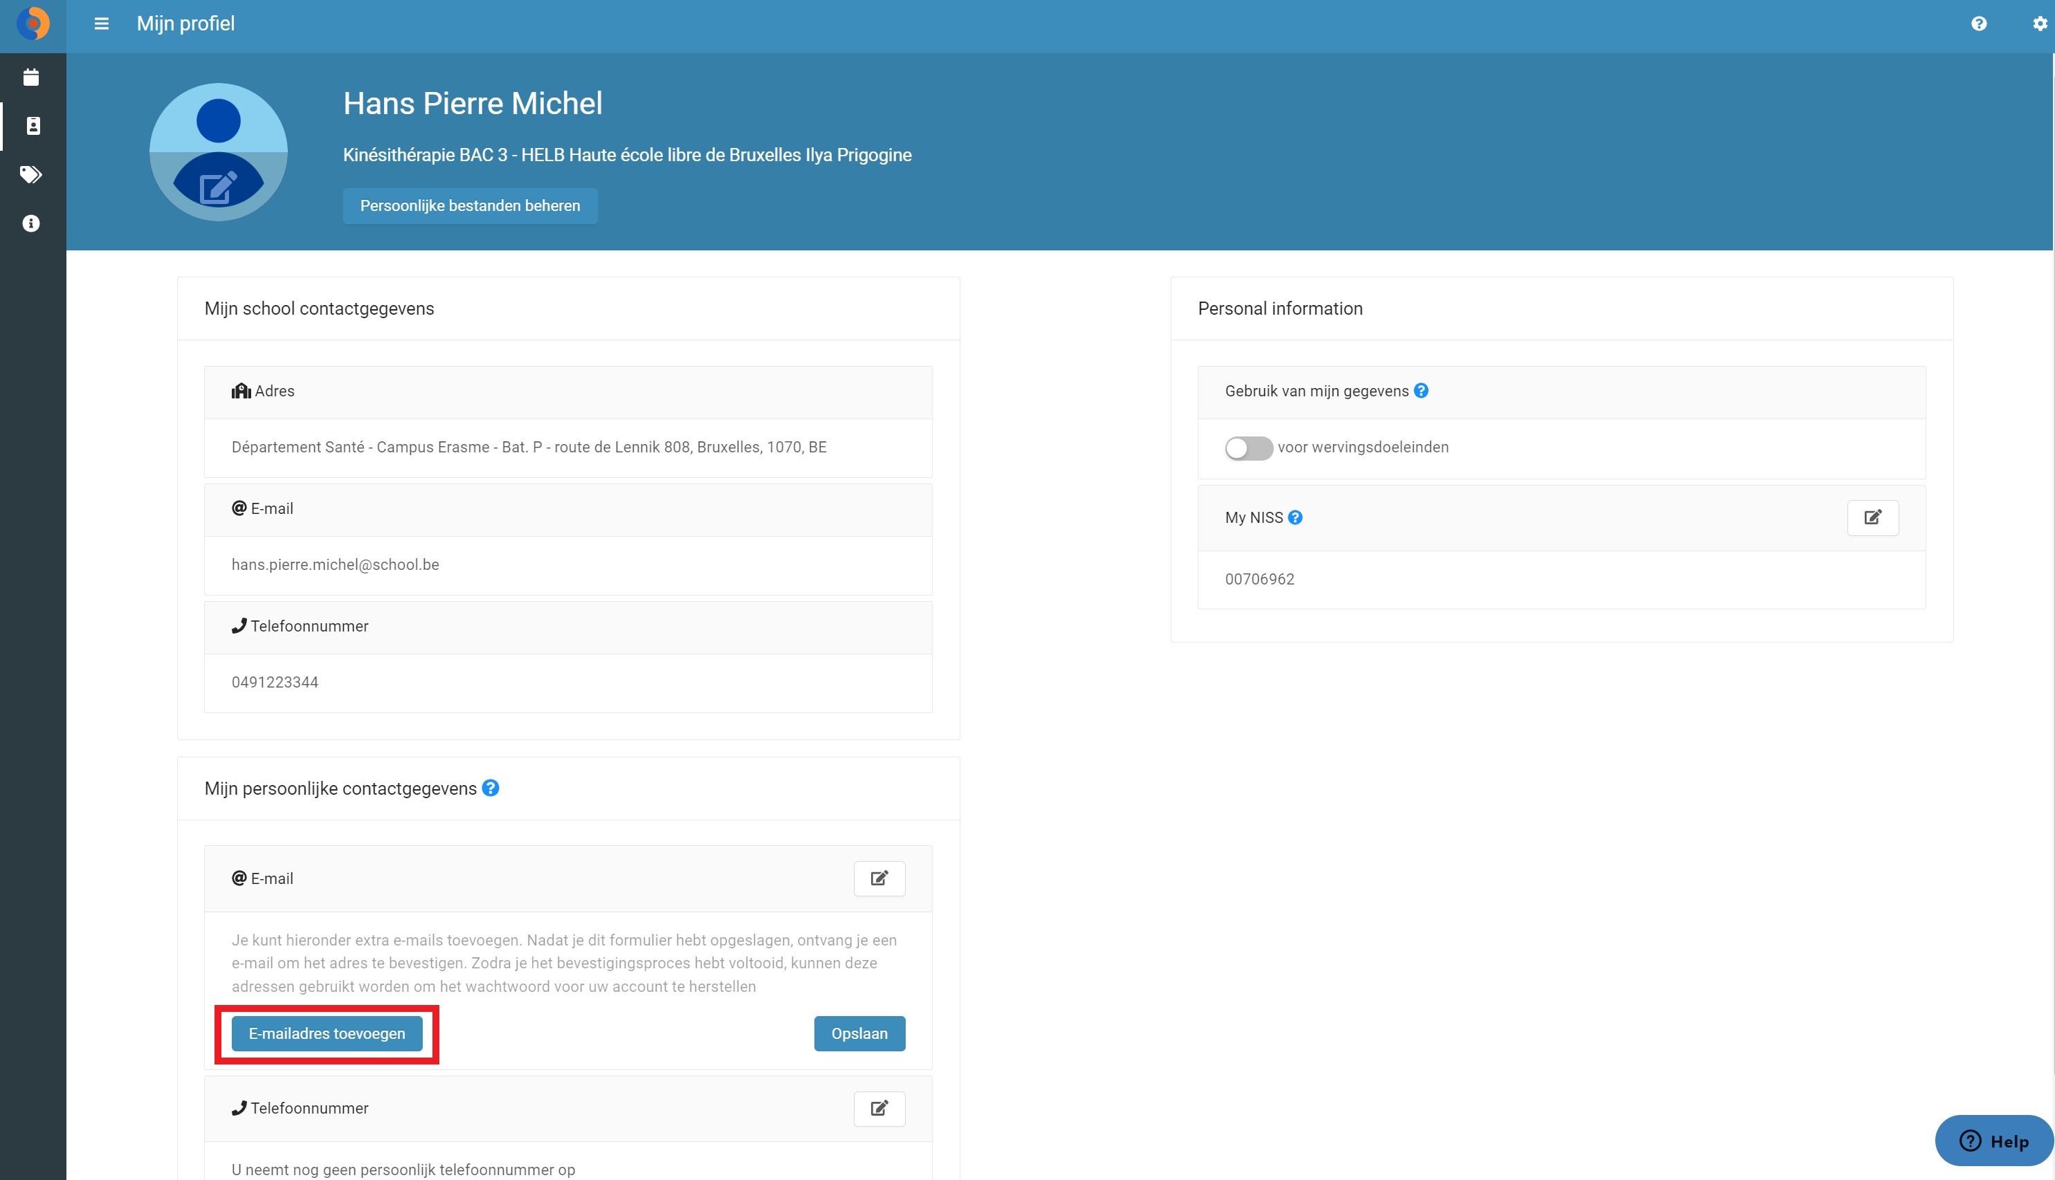This screenshot has width=2055, height=1180.
Task: Click the help question mark in top bar
Action: (x=1979, y=24)
